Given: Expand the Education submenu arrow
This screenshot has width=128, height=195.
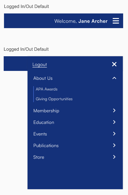Looking at the screenshot, I should [114, 122].
